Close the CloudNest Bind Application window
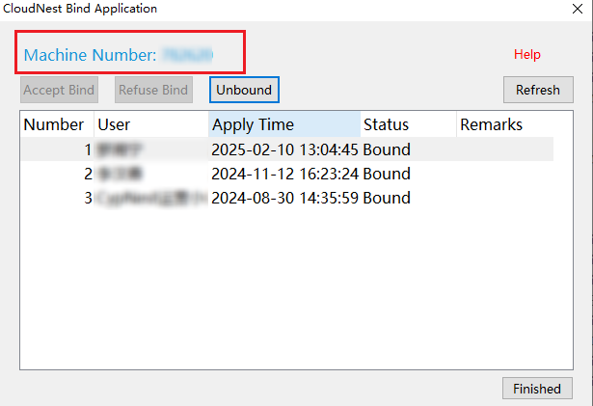 click(x=578, y=9)
